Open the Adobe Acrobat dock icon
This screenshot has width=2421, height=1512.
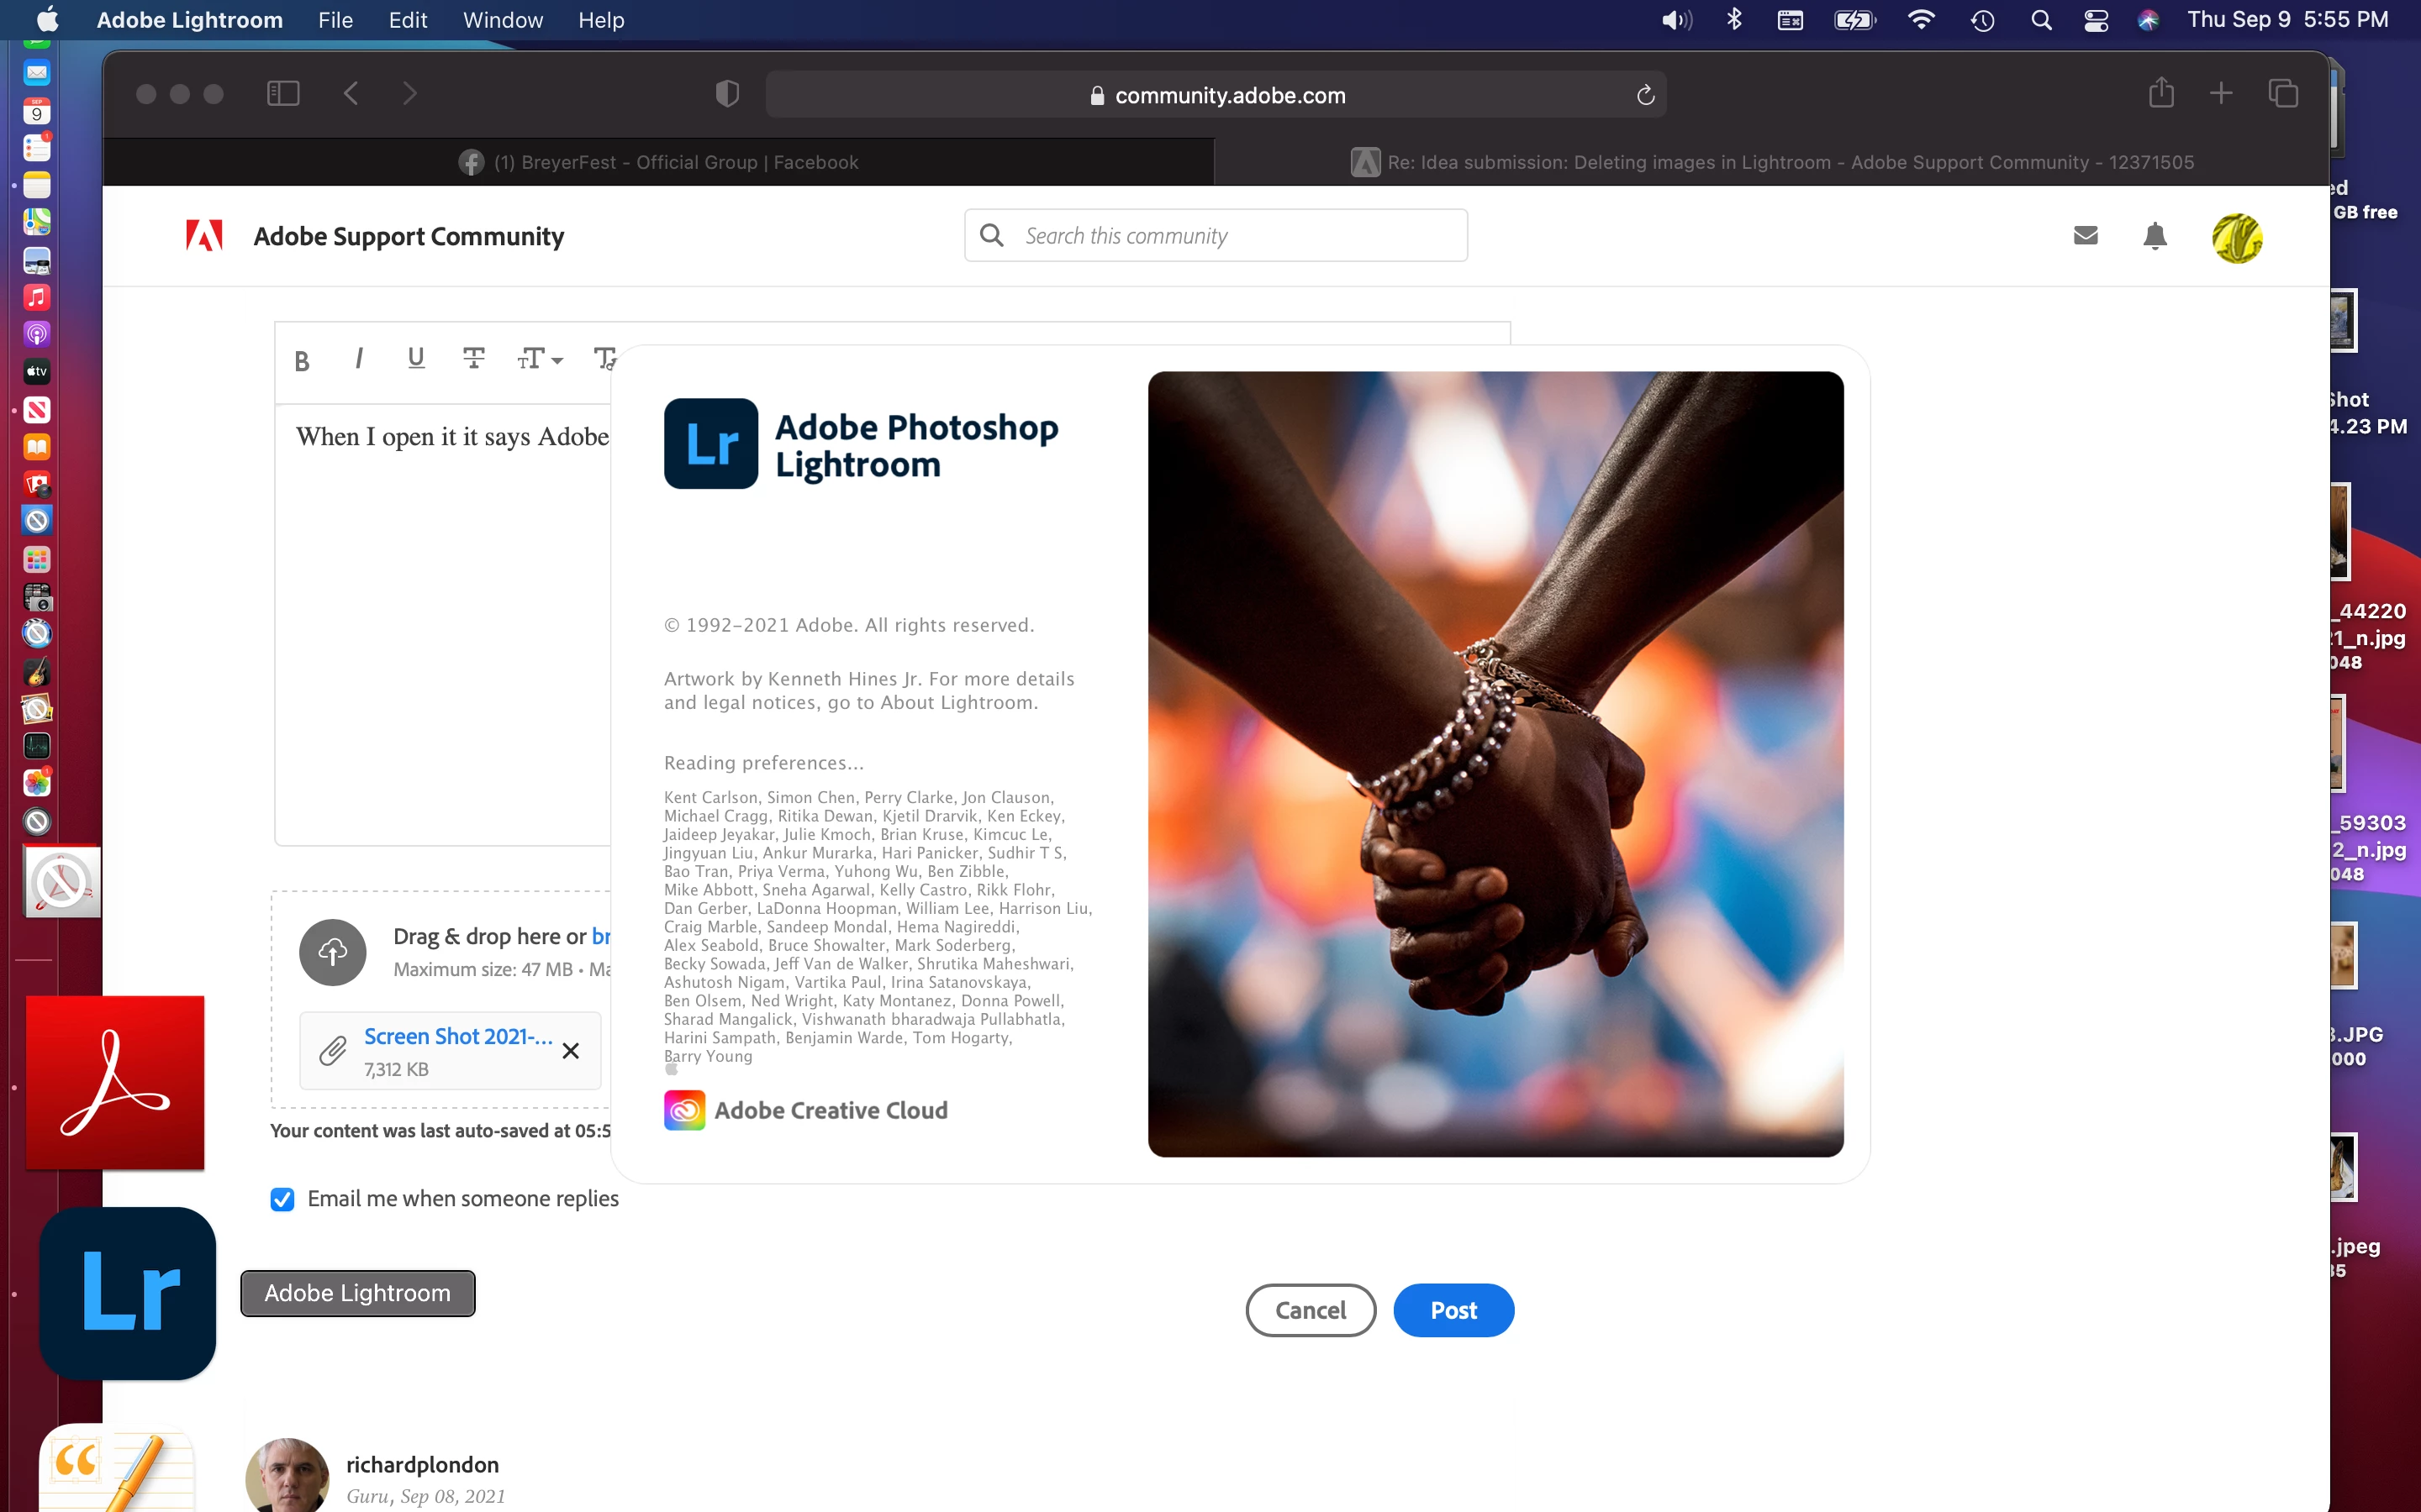click(x=115, y=1082)
